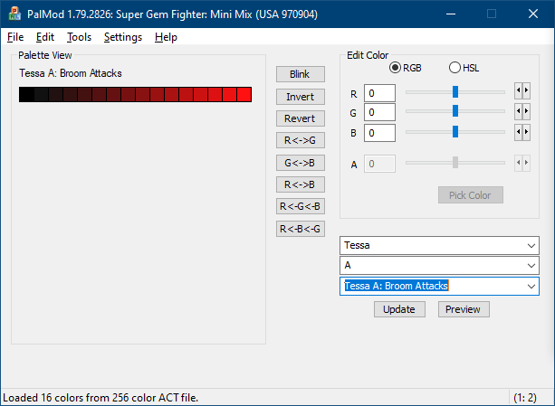Select the second palette swatch, near-black
This screenshot has width=555, height=406.
(x=41, y=95)
